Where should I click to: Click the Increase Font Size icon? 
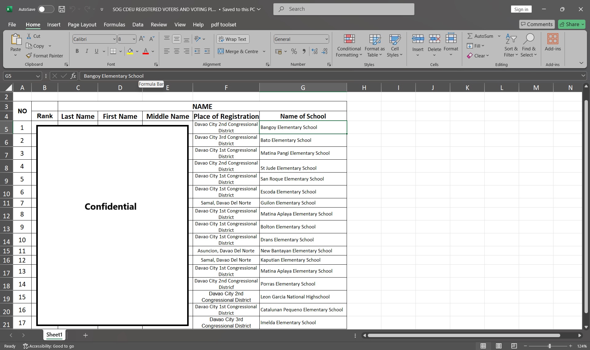point(142,39)
